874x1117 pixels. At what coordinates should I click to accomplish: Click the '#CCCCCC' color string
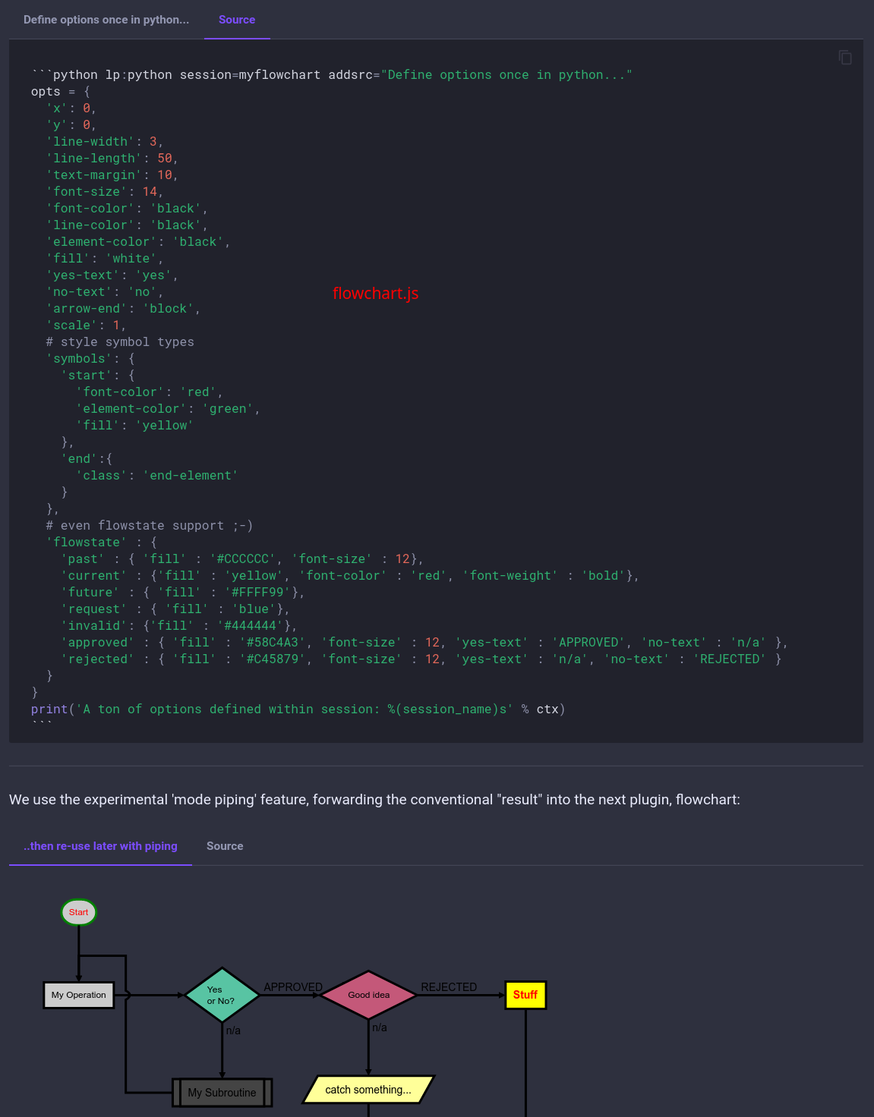coord(242,559)
